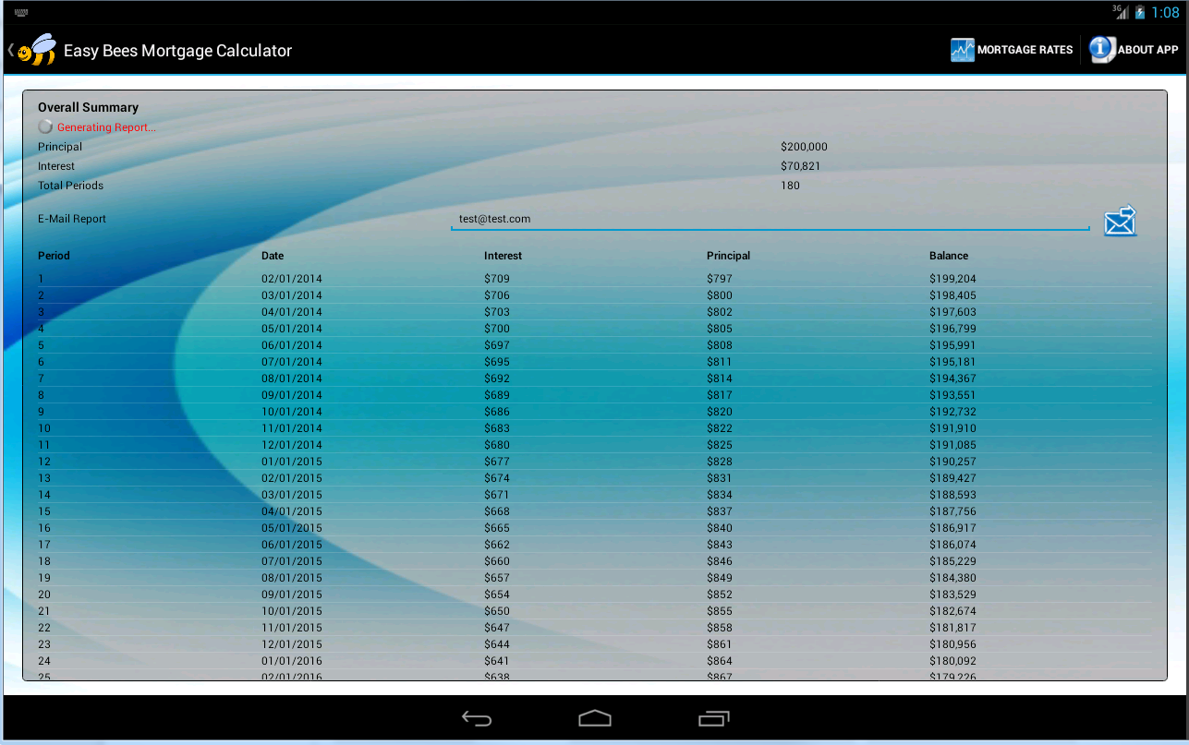Select the $182,674 balance
Viewport: 1189px width, 745px height.
click(952, 611)
